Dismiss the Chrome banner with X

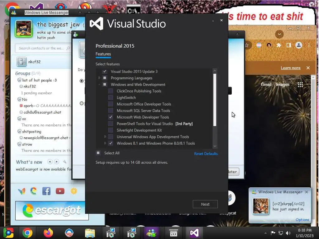(308, 68)
